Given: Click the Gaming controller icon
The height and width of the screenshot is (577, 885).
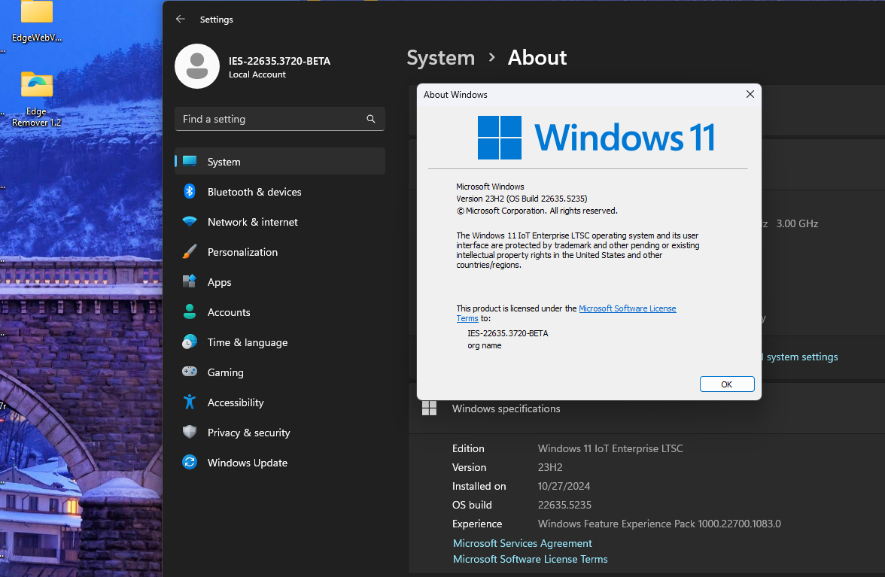Looking at the screenshot, I should (190, 372).
